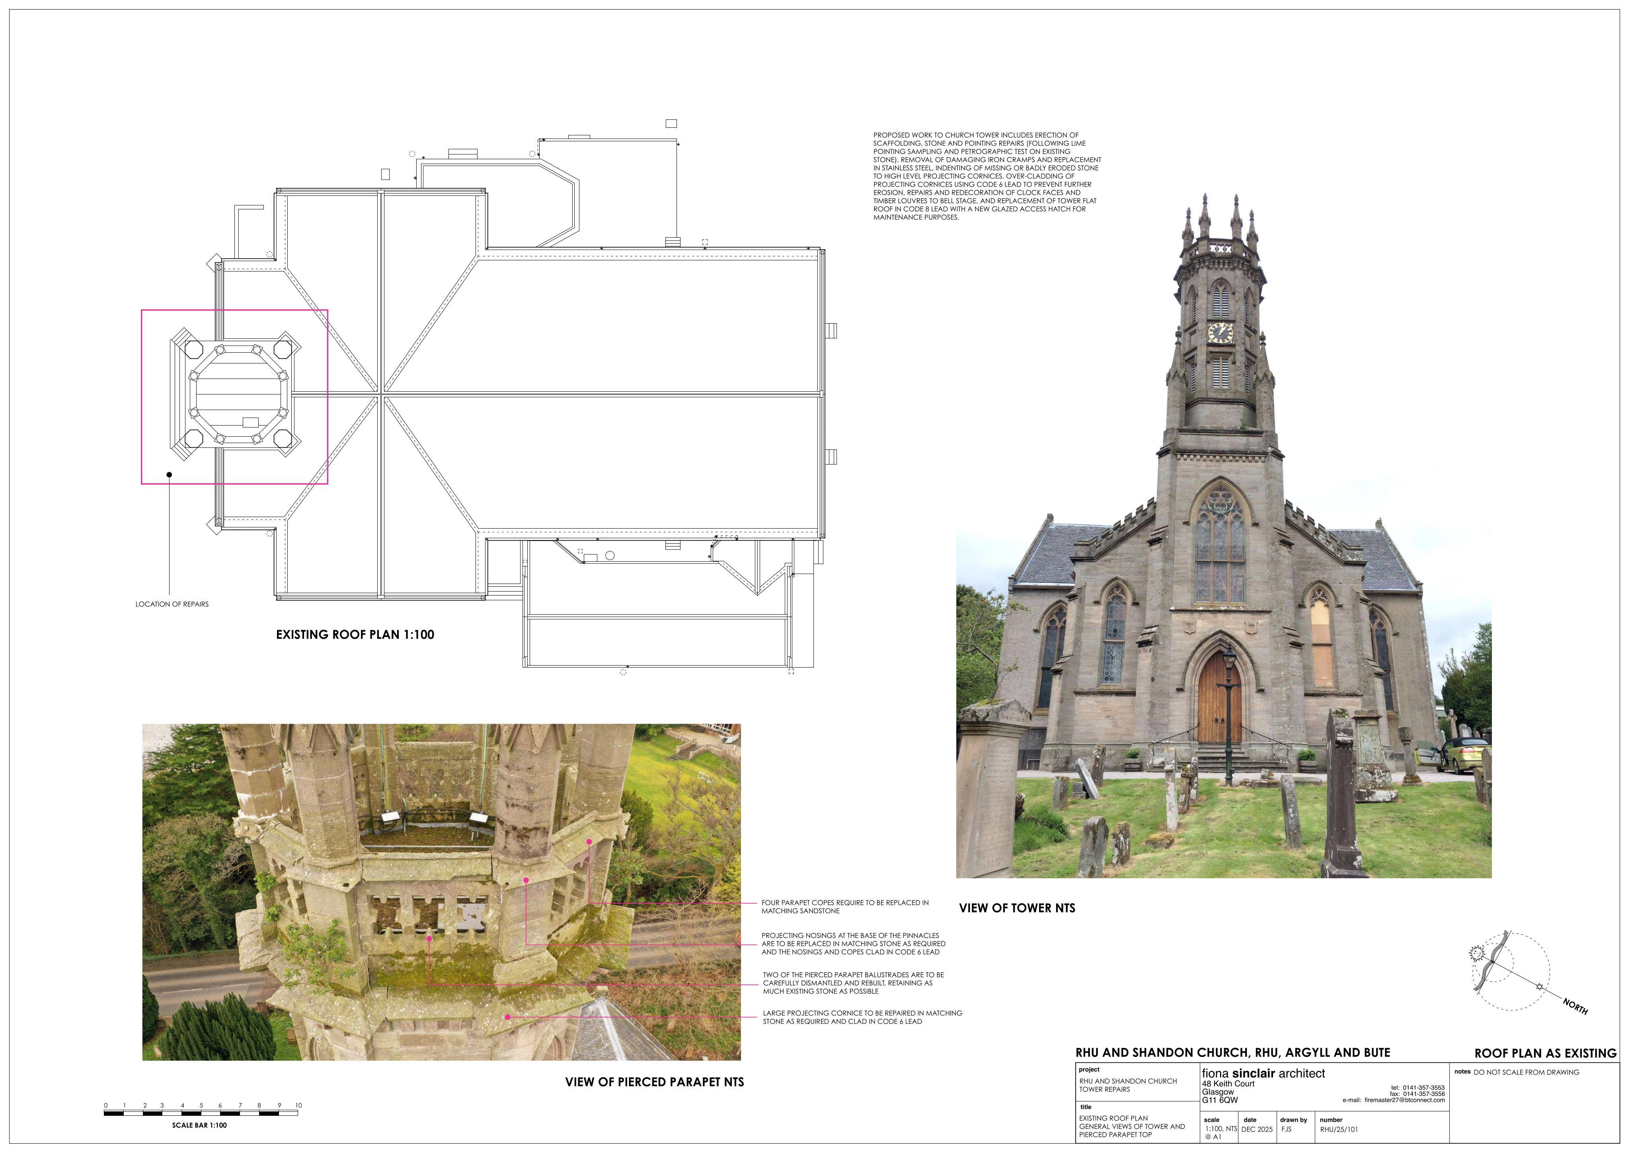Click the north point compass symbol

coord(1509,970)
